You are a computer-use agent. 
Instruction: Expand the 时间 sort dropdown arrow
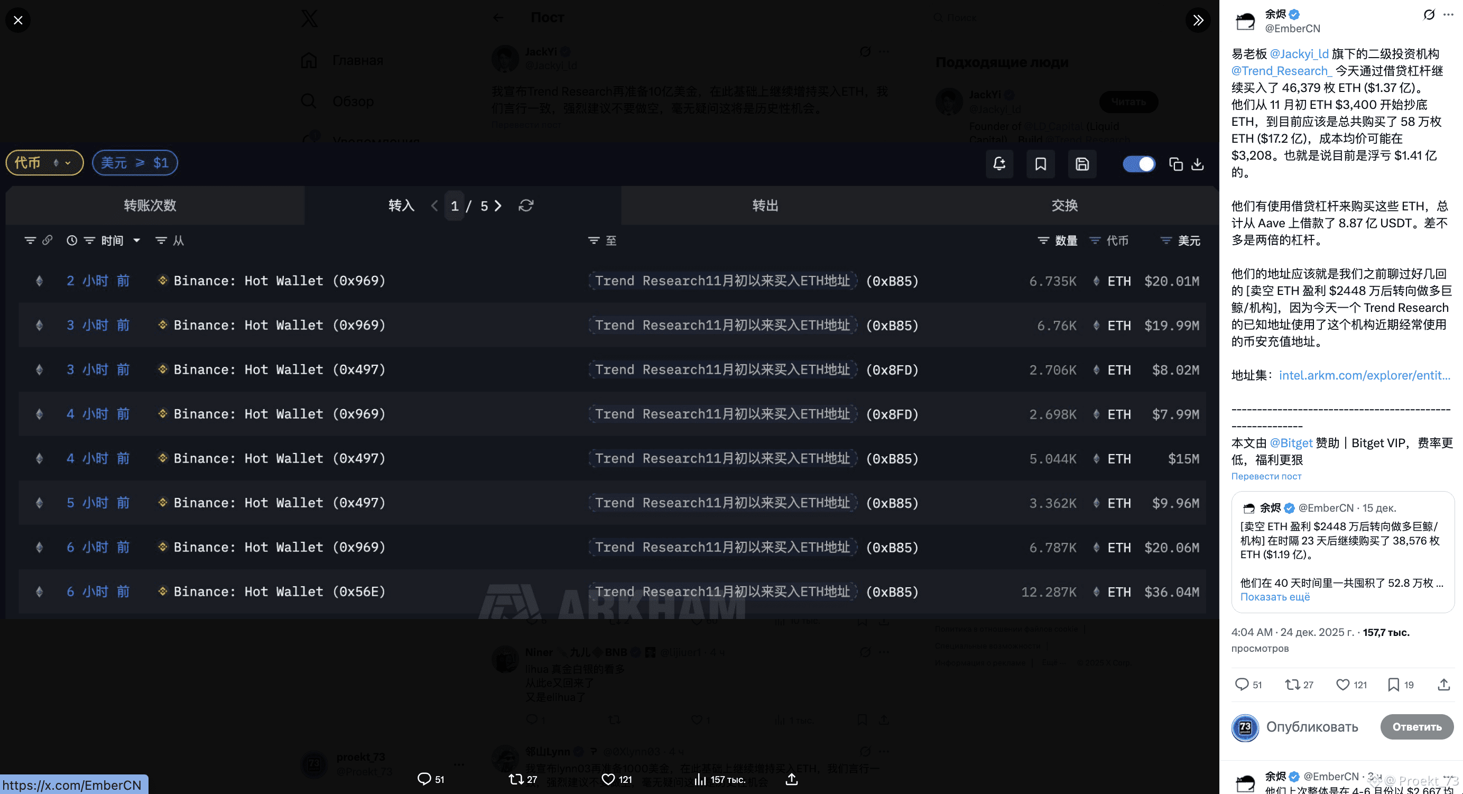click(137, 240)
